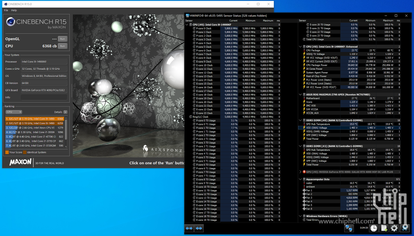This screenshot has height=236, width=414.
Task: Select the P-core 7 T1 Usage row
Action: [233, 176]
